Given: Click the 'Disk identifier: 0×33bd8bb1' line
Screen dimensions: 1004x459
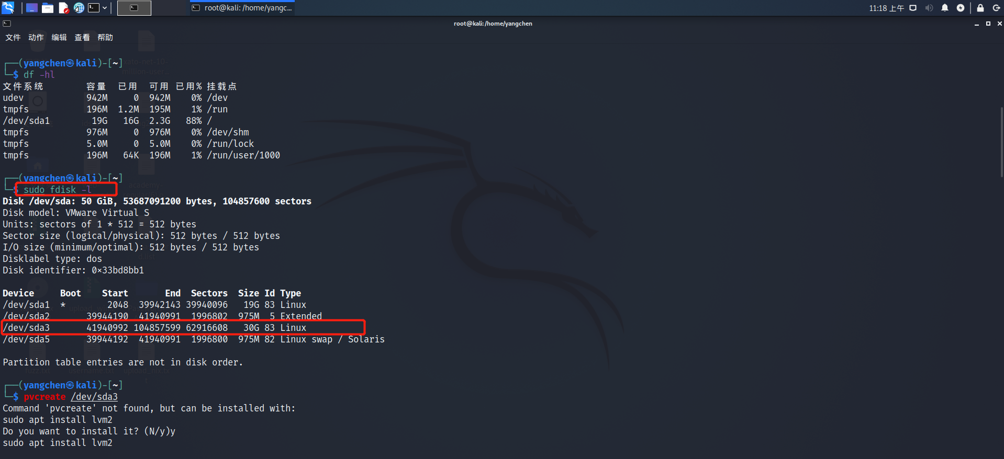Looking at the screenshot, I should point(73,270).
